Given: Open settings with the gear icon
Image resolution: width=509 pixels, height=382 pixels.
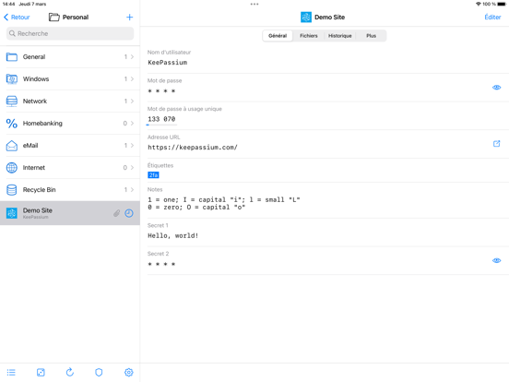Looking at the screenshot, I should (129, 372).
